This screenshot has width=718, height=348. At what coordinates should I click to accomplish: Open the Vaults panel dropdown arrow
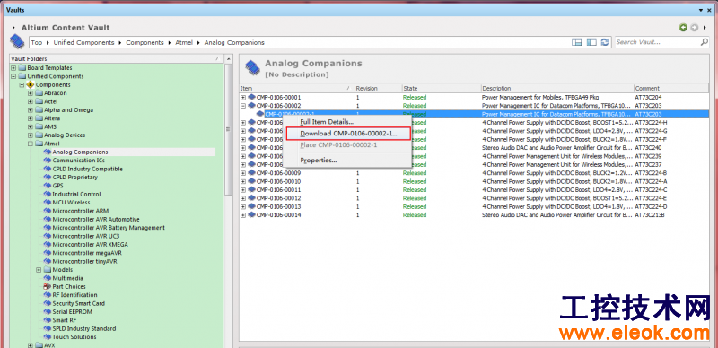(x=701, y=10)
